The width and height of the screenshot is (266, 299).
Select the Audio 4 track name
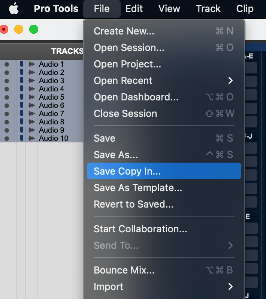pyautogui.click(x=51, y=89)
